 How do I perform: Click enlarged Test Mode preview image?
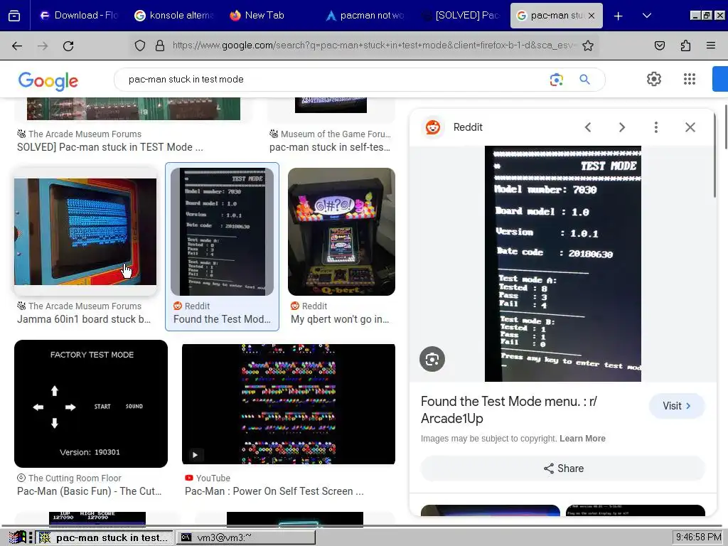[x=563, y=264]
